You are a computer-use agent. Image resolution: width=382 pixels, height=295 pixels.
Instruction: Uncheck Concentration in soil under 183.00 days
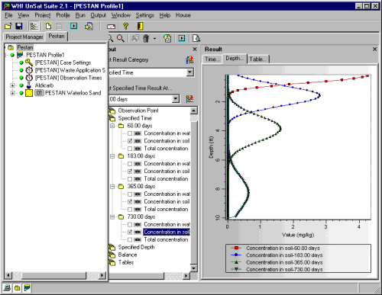(130, 172)
